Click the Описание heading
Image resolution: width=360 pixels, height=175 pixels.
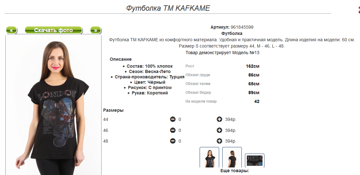[120, 59]
